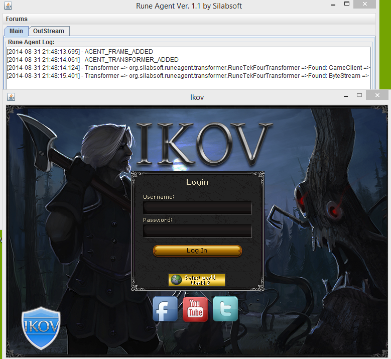This screenshot has height=359, width=391.
Task: Focus the Password input field
Action: coord(197,231)
